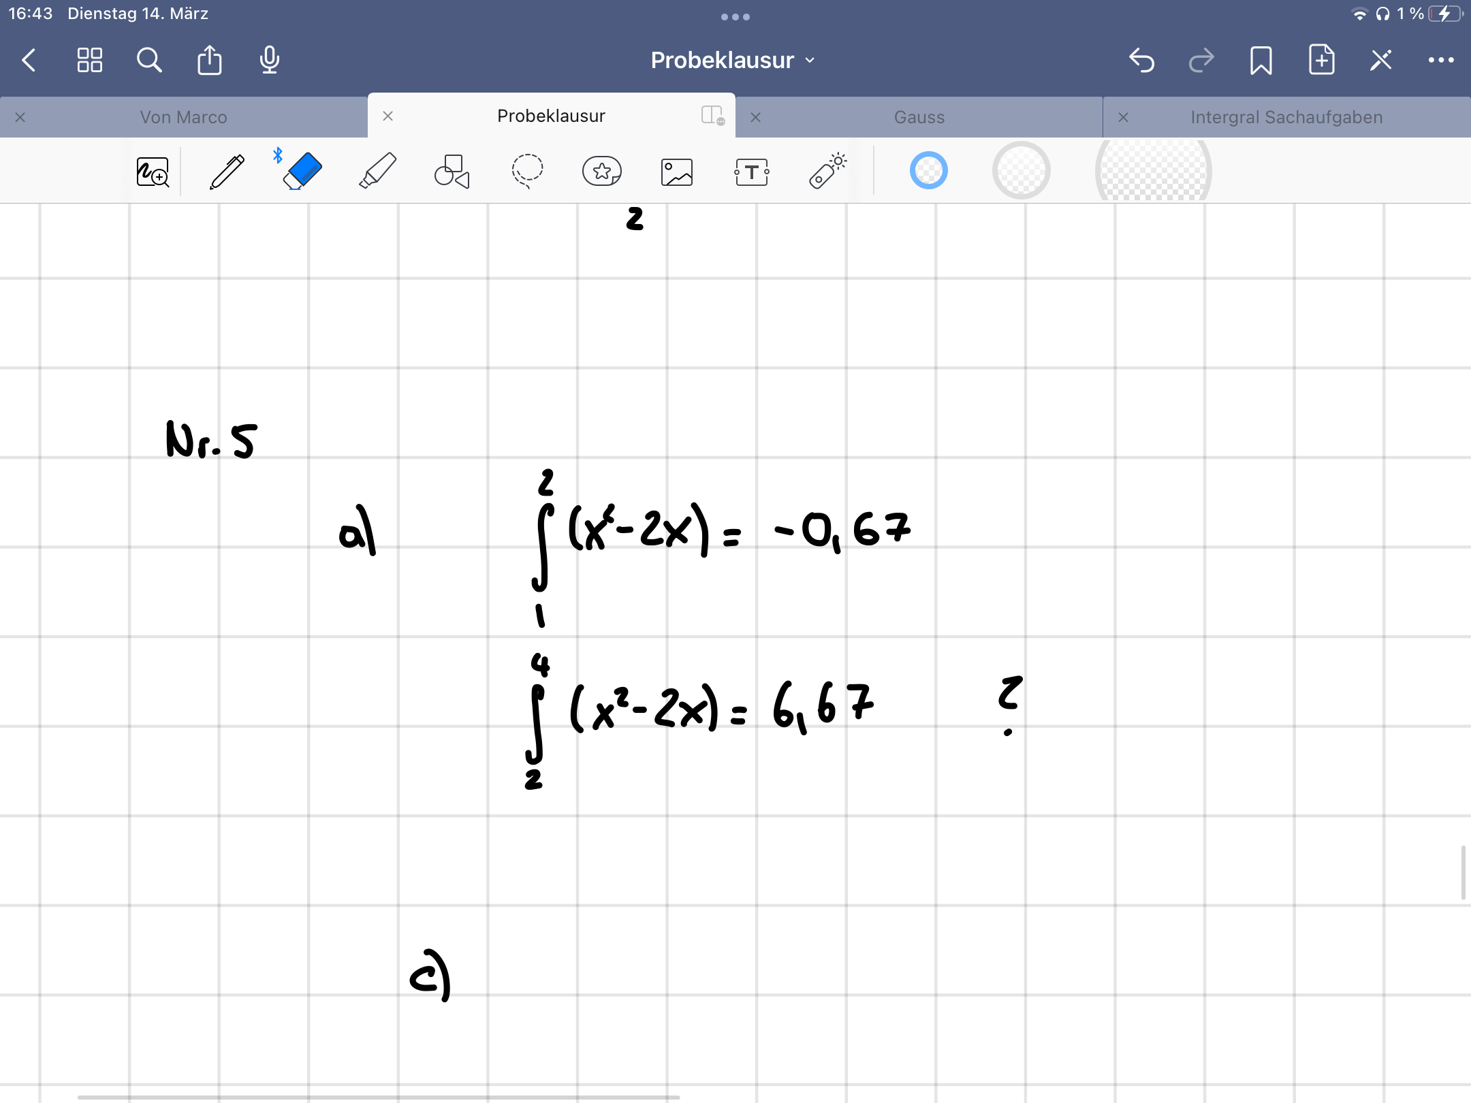Select the Text box tool
This screenshot has width=1471, height=1103.
pyautogui.click(x=752, y=171)
